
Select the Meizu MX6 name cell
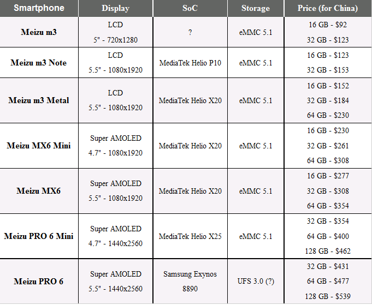pos(39,191)
